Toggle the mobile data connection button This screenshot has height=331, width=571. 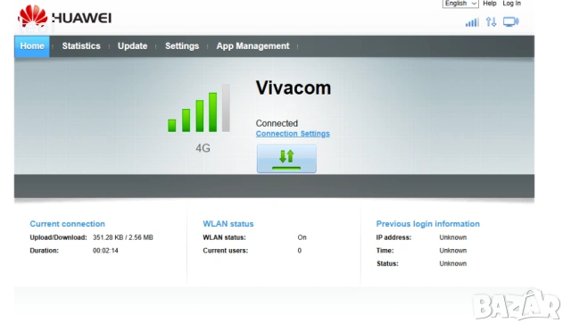coord(286,159)
